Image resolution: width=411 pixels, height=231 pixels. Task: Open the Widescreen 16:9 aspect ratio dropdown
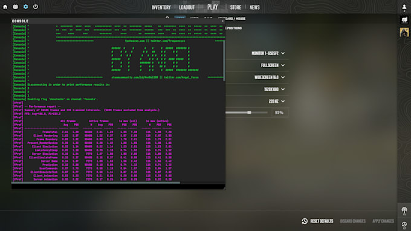(x=270, y=77)
